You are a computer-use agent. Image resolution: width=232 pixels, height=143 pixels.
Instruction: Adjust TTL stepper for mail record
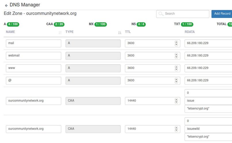tap(176, 43)
